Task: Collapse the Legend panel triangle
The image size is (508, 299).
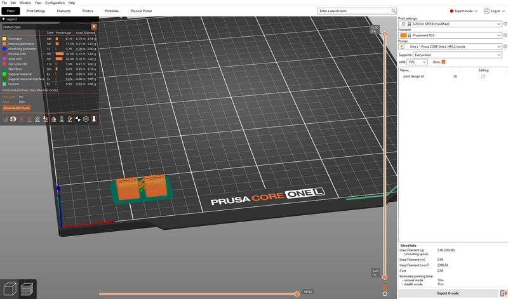Action: (4, 19)
